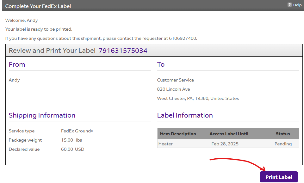
Task: Select the Shipping Information heading
Action: pos(42,115)
